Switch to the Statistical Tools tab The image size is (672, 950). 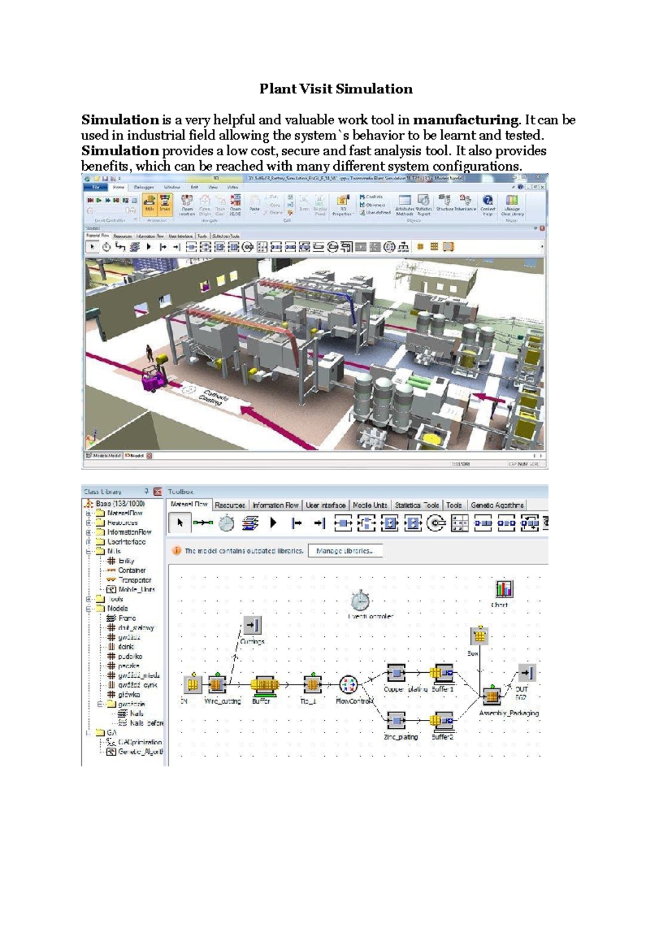[x=417, y=505]
